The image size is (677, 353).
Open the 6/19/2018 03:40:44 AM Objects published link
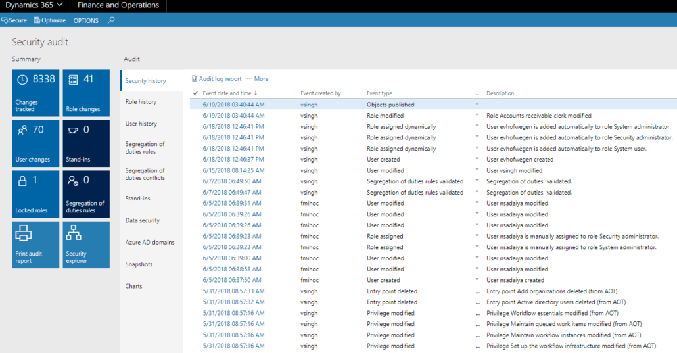[233, 105]
